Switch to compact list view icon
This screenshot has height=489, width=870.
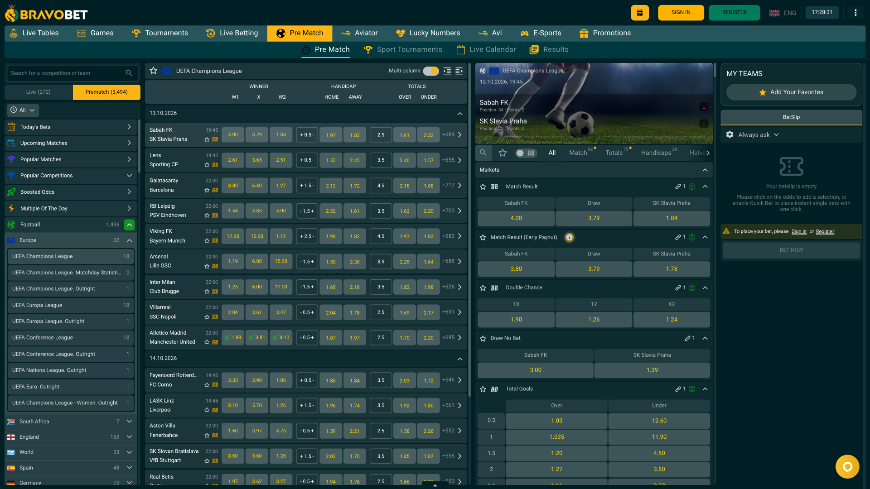click(x=447, y=71)
